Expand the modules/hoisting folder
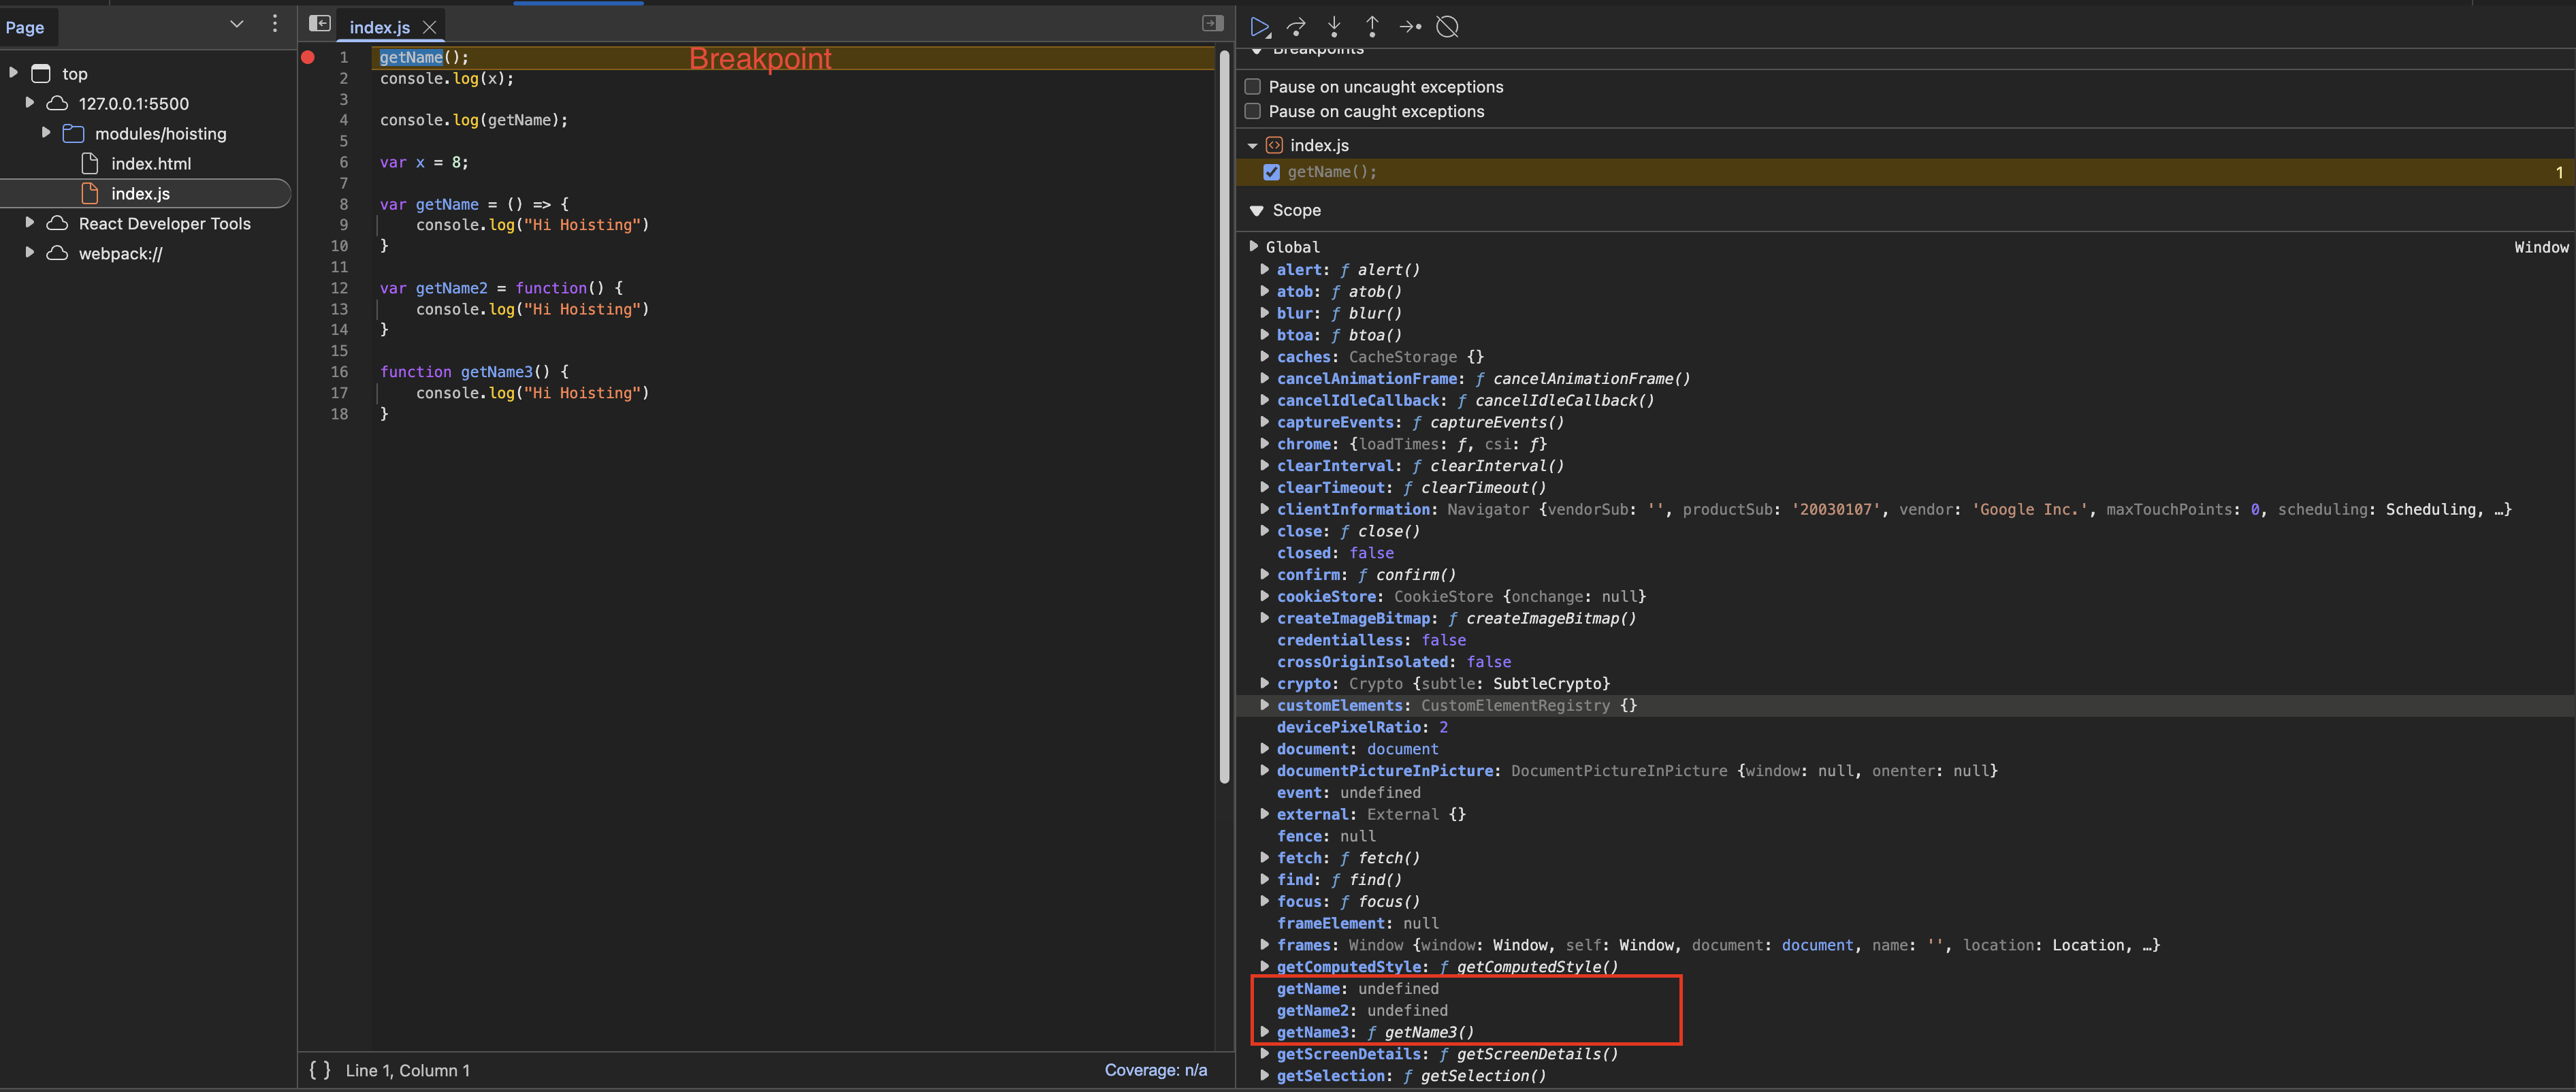The image size is (2576, 1092). (46, 132)
